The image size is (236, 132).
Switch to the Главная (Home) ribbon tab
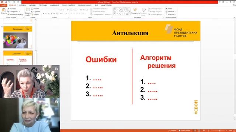point(13,5)
